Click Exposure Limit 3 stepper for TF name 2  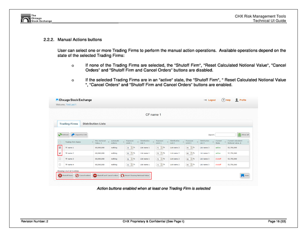[x=191, y=153]
